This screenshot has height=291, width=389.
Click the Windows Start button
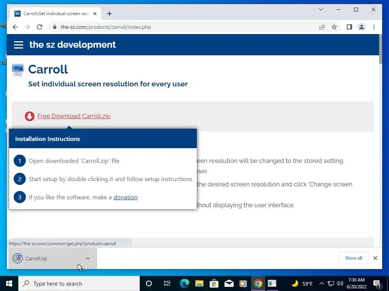[x=9, y=283]
